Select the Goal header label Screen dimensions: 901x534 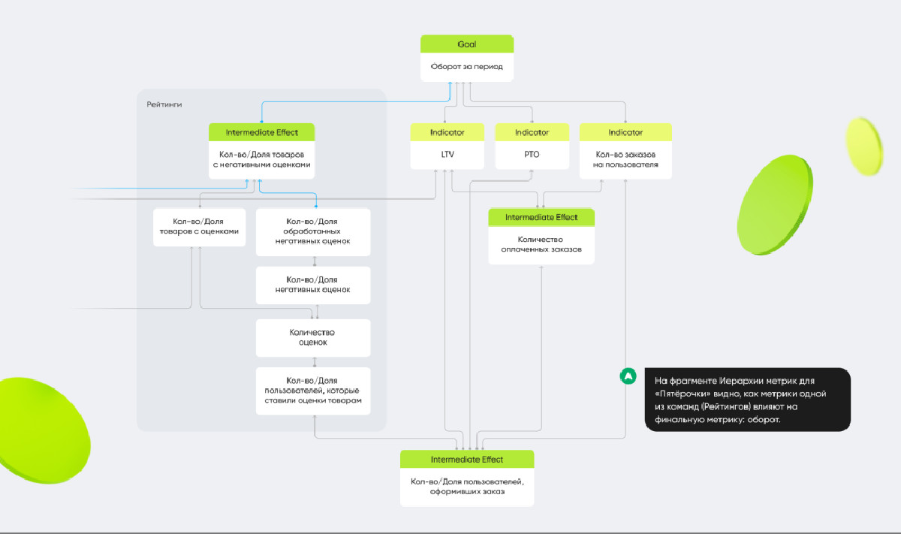pos(466,44)
